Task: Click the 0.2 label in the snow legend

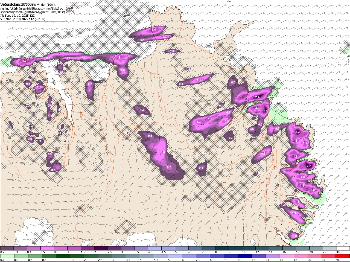Action: pos(2,252)
